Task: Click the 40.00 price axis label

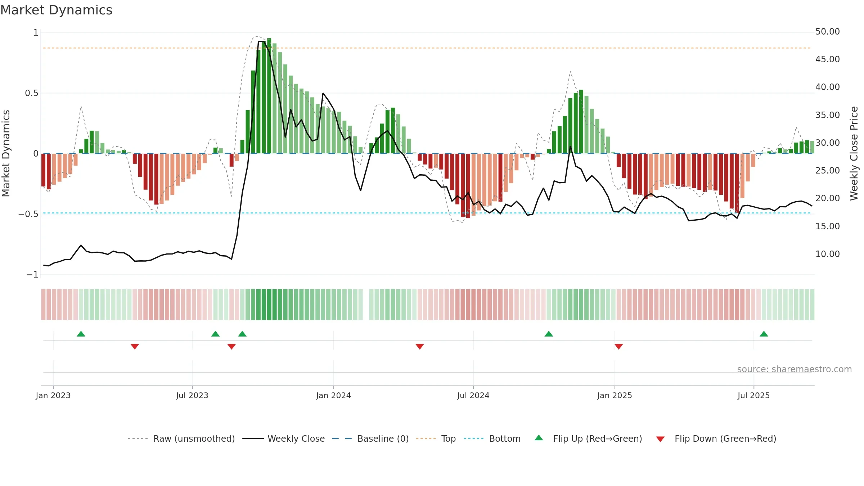Action: tap(828, 87)
